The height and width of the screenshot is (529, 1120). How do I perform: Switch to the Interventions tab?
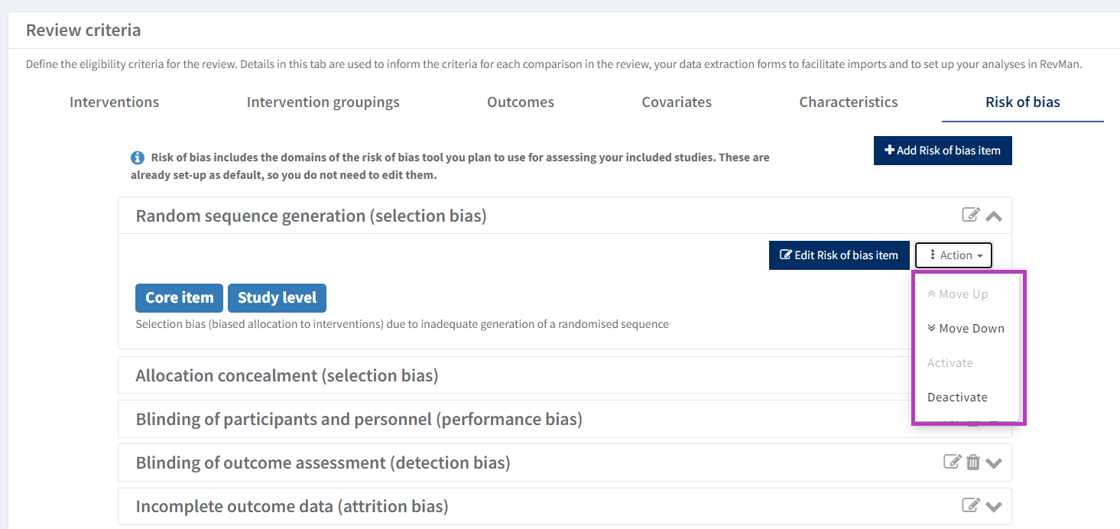point(115,102)
